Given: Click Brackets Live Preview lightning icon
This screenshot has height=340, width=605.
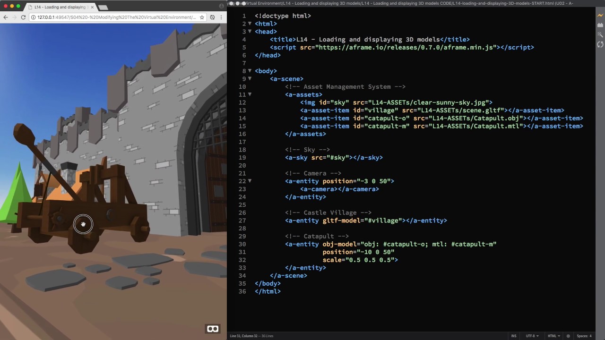Looking at the screenshot, I should (x=600, y=16).
